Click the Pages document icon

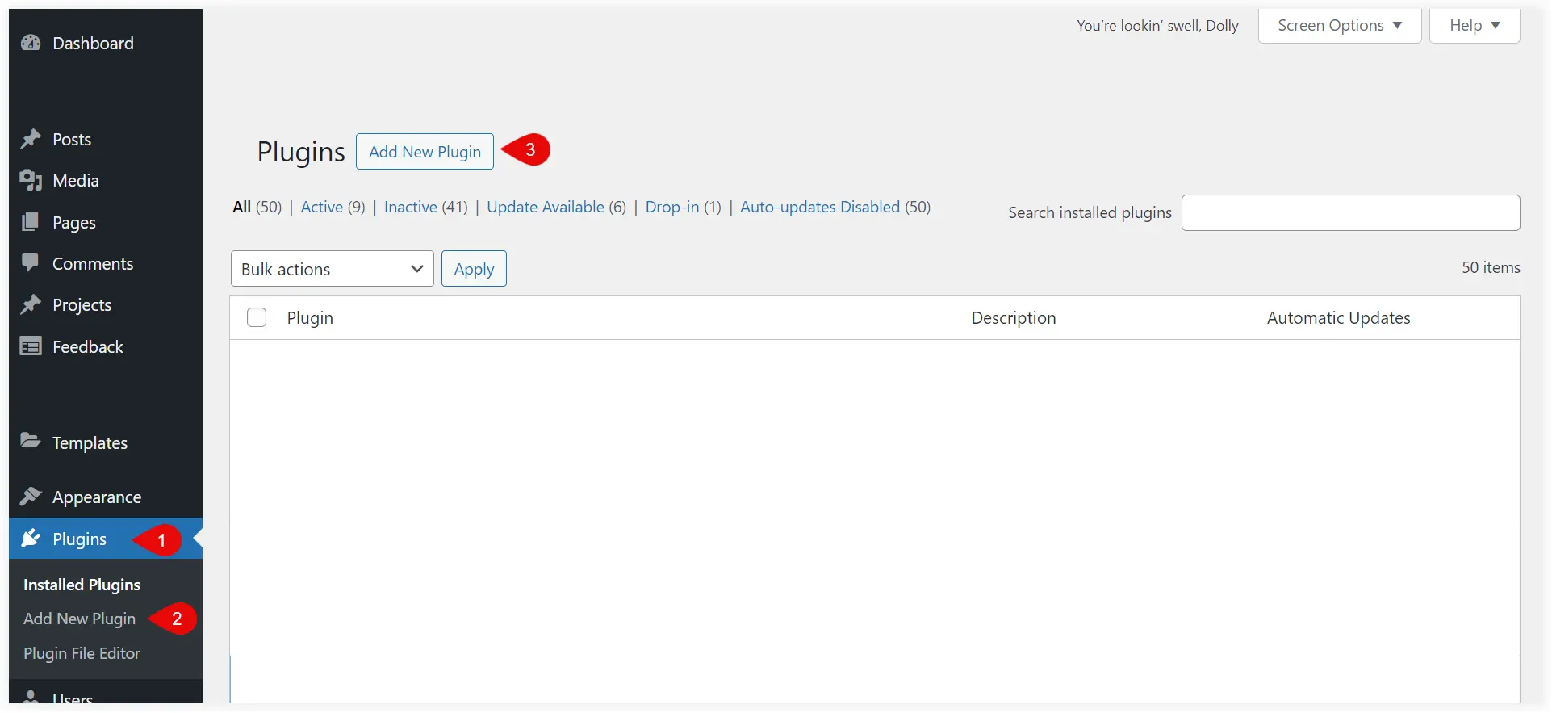[x=31, y=221]
